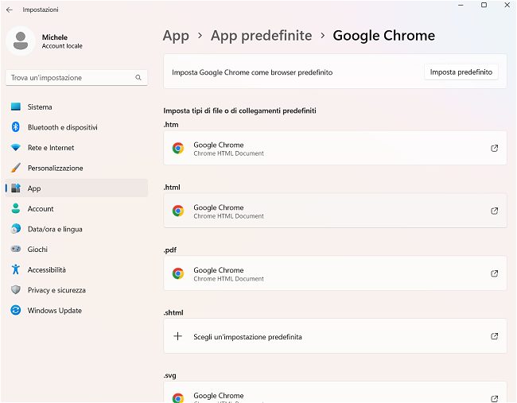Click the .htm open-external arrow icon
Image resolution: width=517 pixels, height=403 pixels.
click(494, 149)
